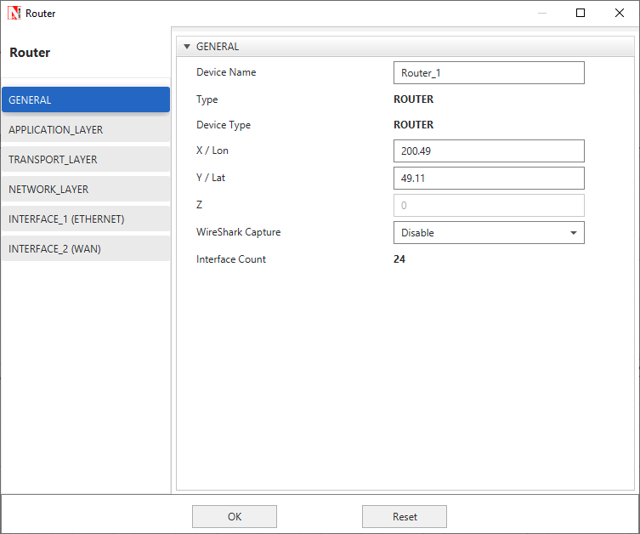Click the NetSim app icon in title bar
Viewport: 640px width, 534px height.
[x=14, y=13]
